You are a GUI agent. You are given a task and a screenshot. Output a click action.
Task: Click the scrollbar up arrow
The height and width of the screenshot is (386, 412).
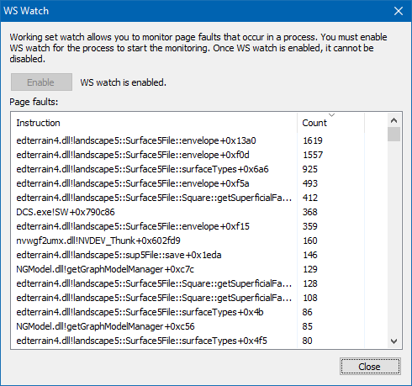coord(394,120)
